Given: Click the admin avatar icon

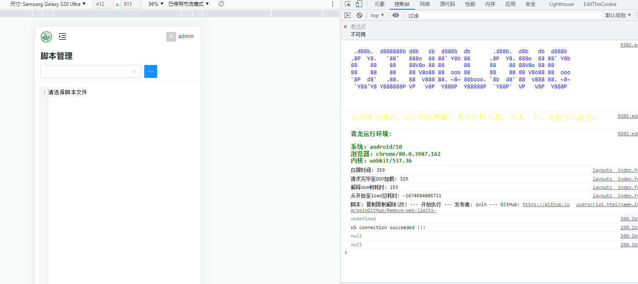Looking at the screenshot, I should coord(171,37).
